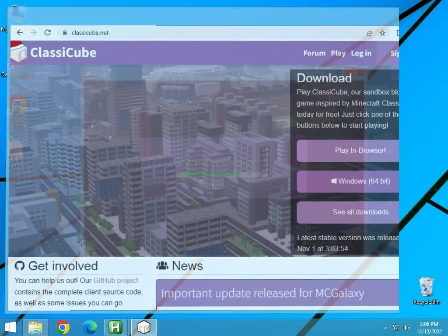Image resolution: width=448 pixels, height=336 pixels.
Task: Open the Windows Start menu
Action: 10,327
